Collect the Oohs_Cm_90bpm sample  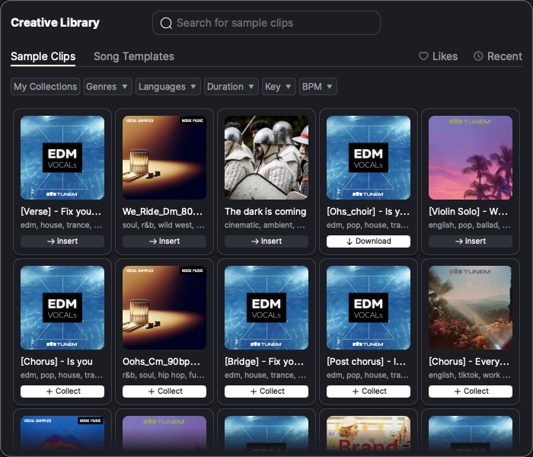coord(164,391)
